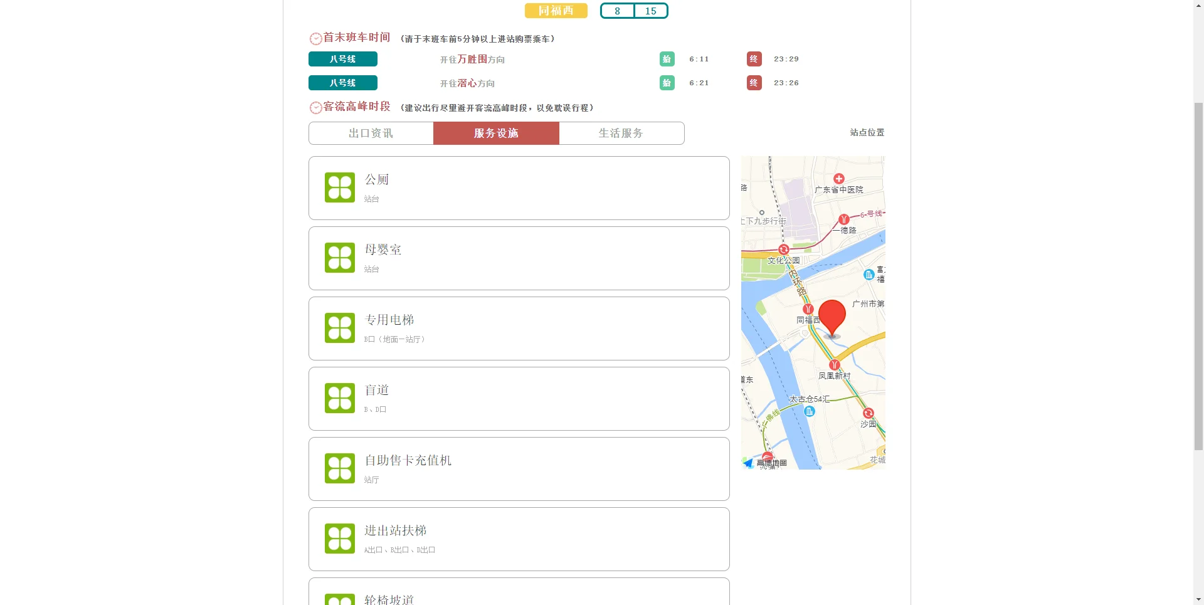The height and width of the screenshot is (605, 1204).
Task: Click the 盲道 facility icon
Action: (x=339, y=398)
